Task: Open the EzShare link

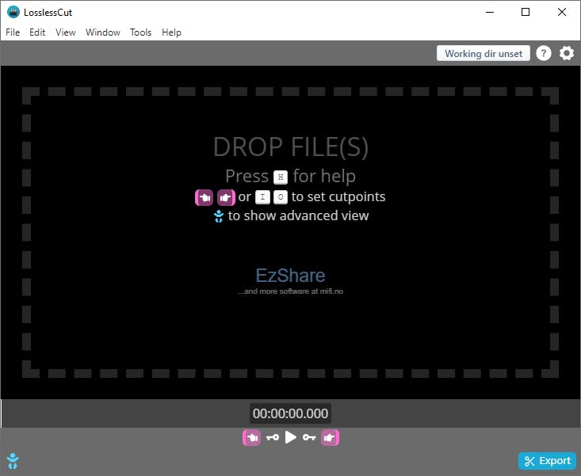Action: (x=290, y=276)
